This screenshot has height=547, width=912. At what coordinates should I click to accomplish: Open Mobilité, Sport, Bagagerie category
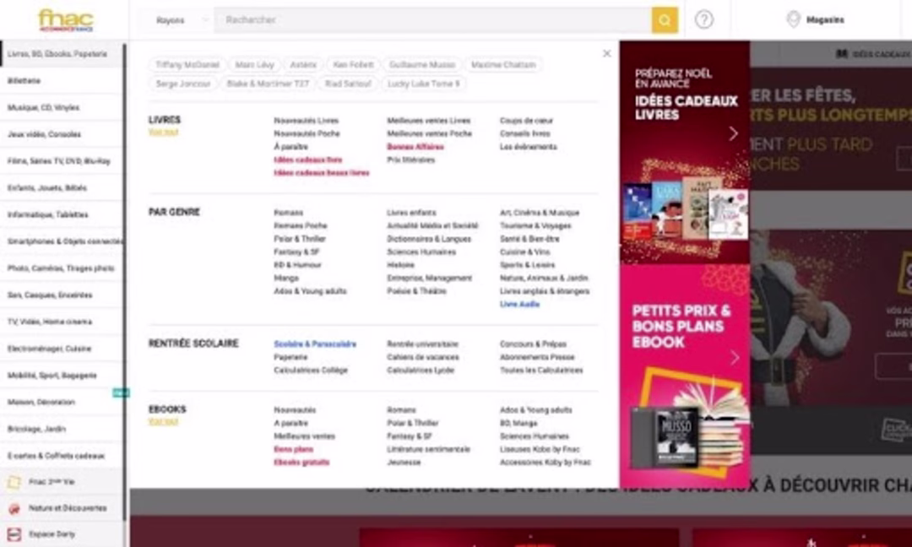pyautogui.click(x=61, y=375)
